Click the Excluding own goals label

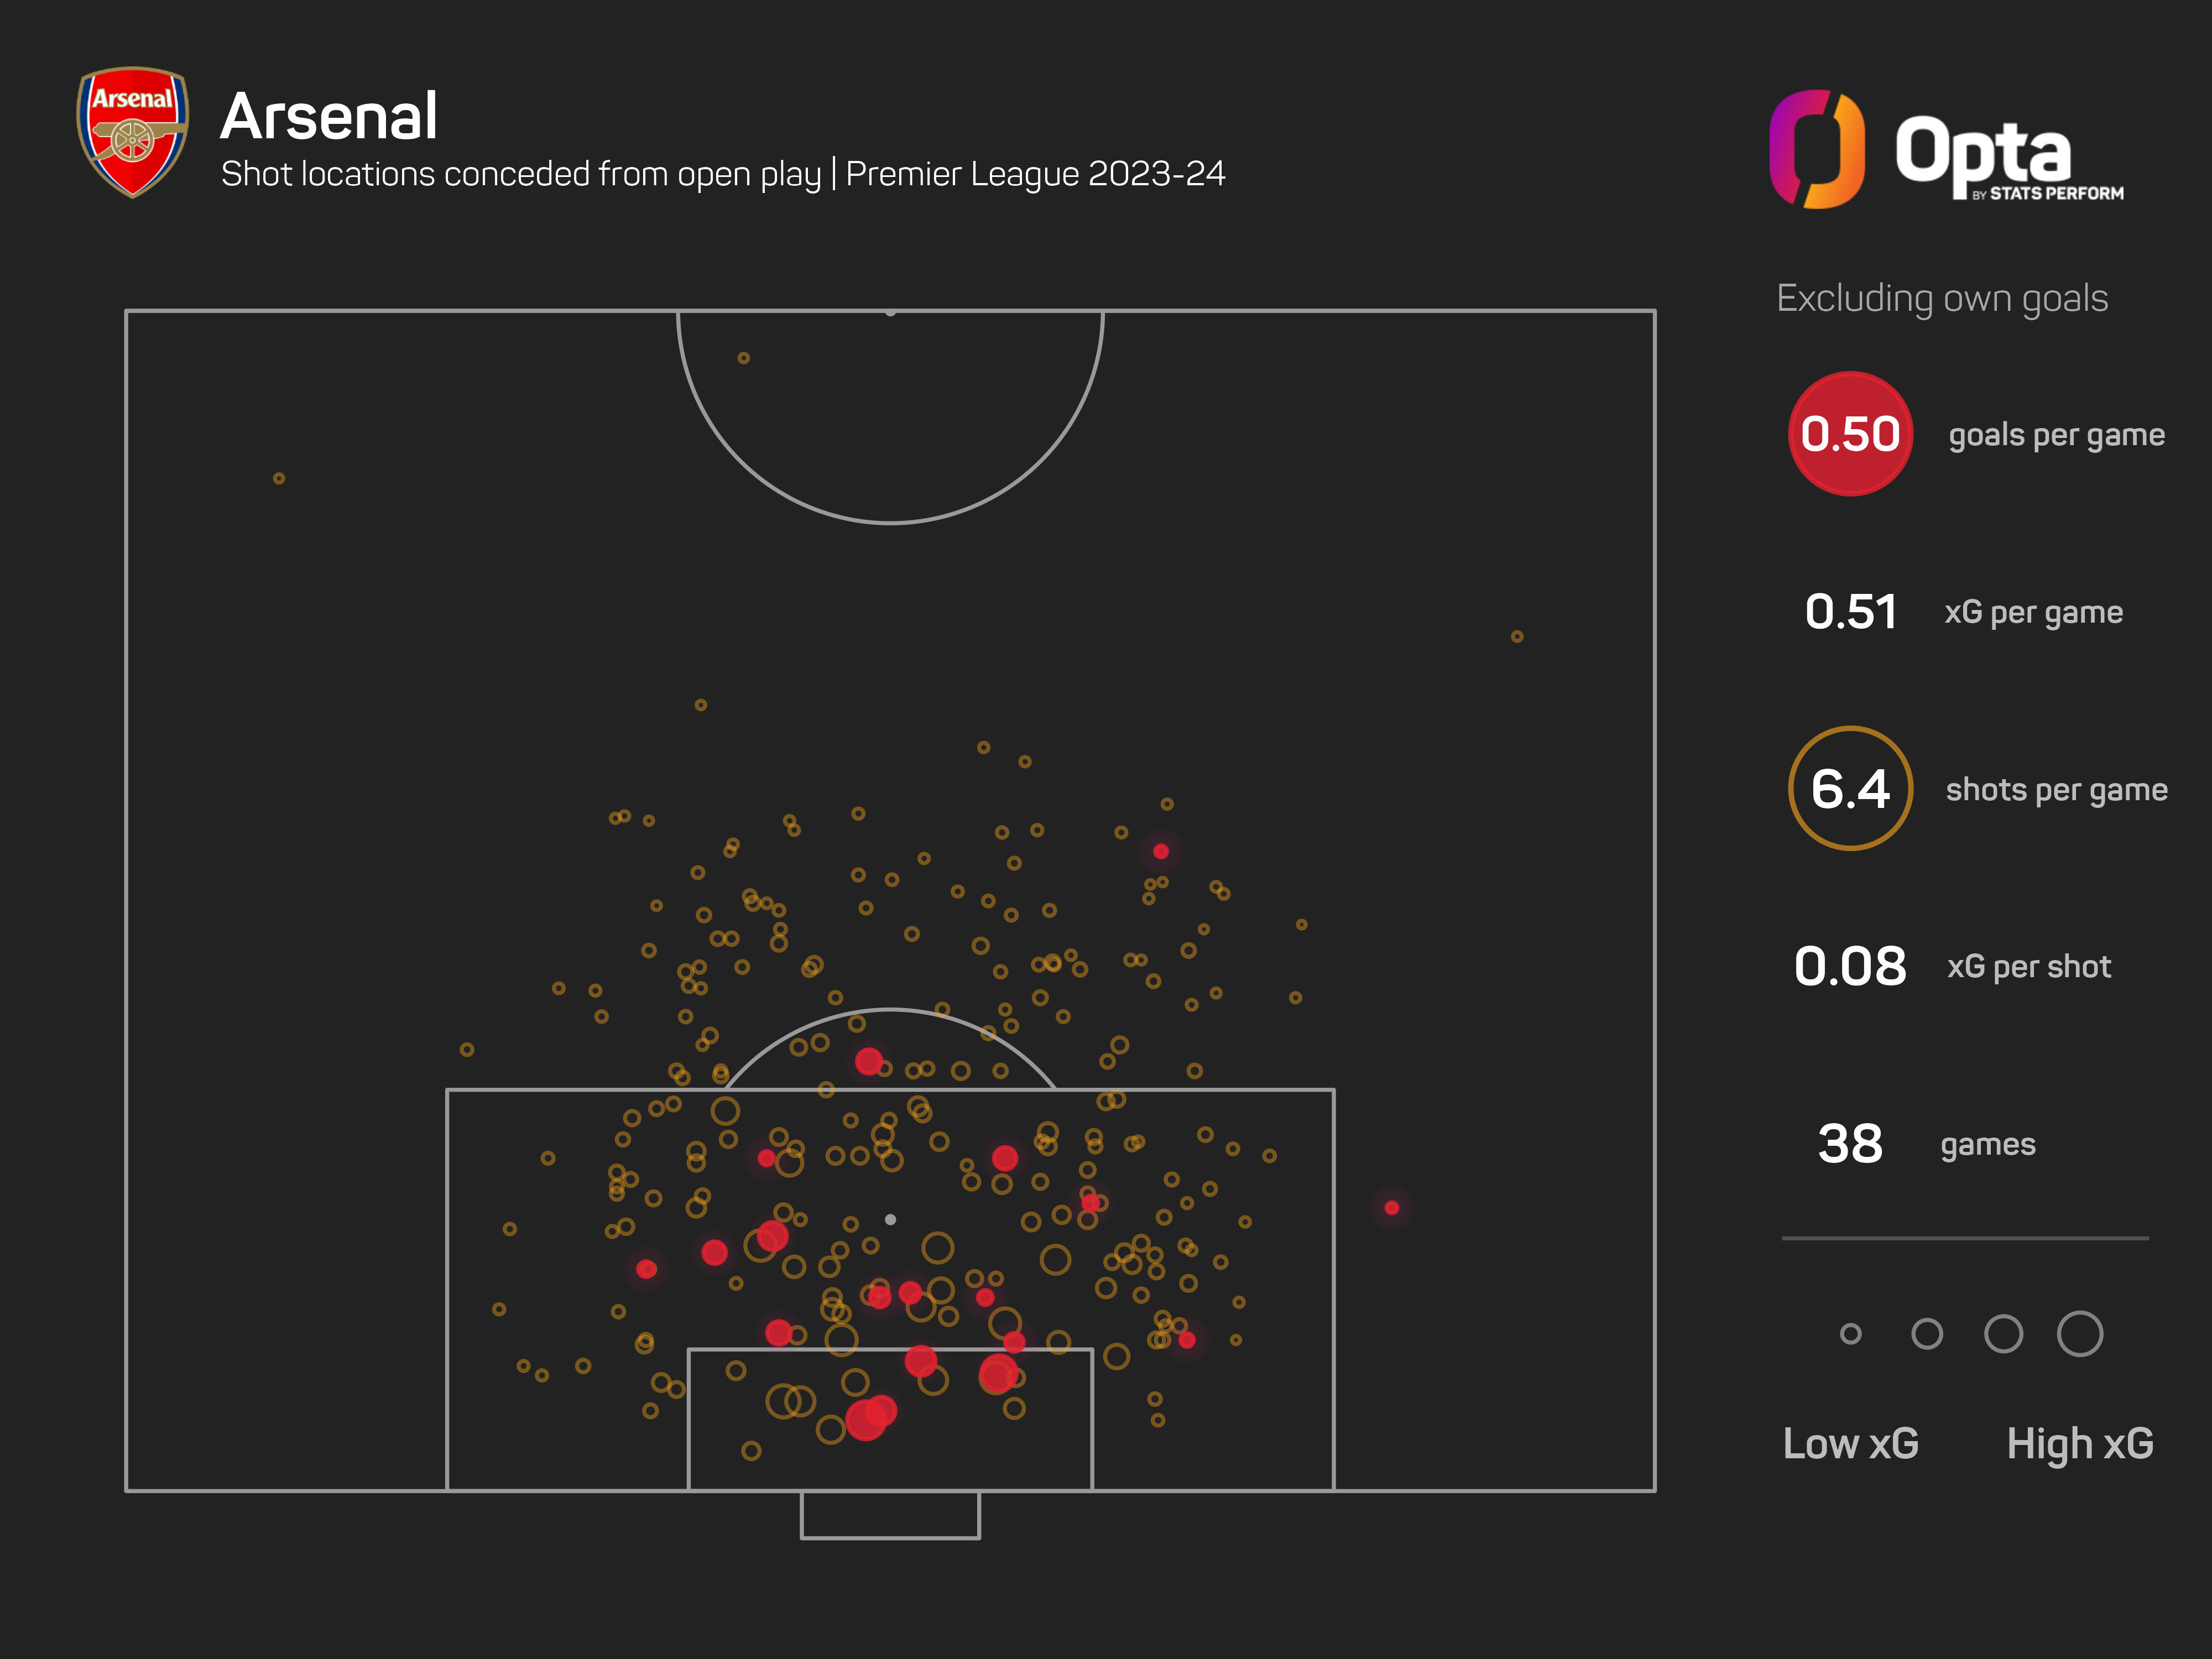coord(1942,298)
